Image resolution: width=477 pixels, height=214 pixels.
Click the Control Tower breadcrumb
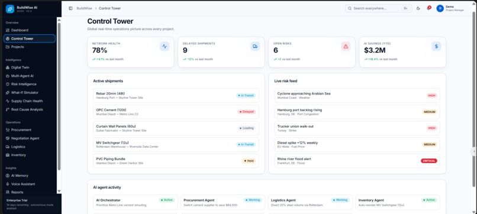point(109,8)
